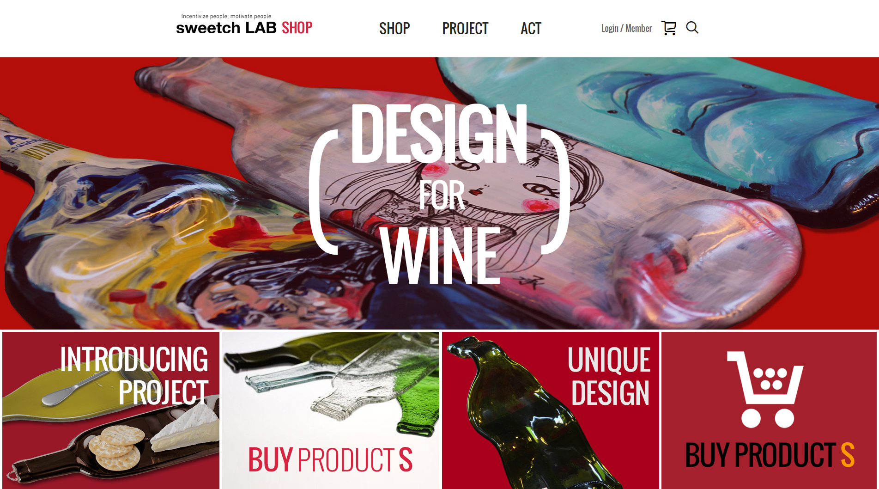This screenshot has width=879, height=489.
Task: Click the Login / Member link
Action: coord(626,28)
